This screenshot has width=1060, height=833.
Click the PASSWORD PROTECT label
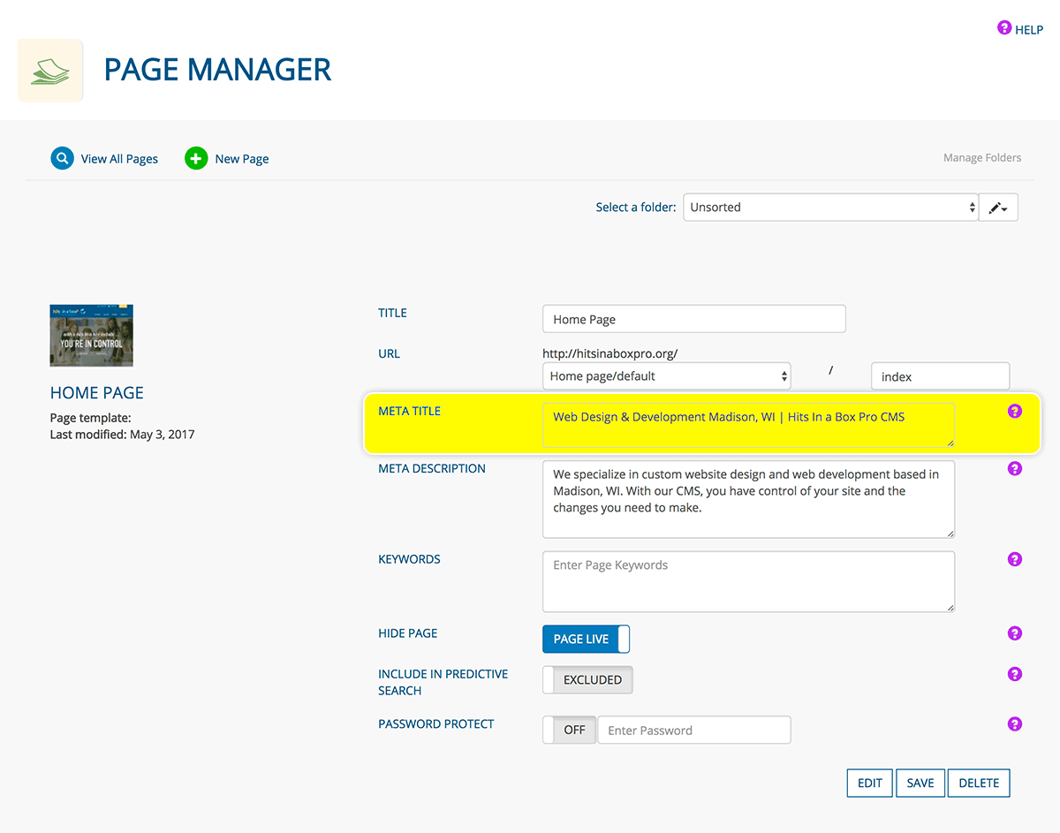(x=436, y=723)
